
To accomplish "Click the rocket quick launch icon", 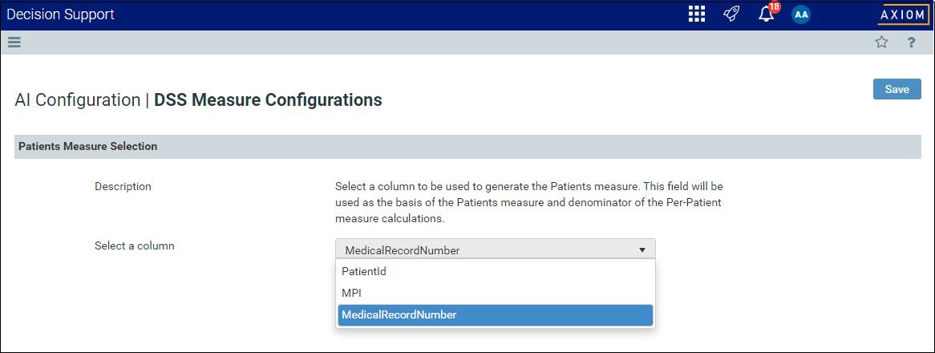I will coord(731,14).
